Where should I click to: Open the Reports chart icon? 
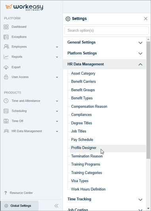click(6, 57)
